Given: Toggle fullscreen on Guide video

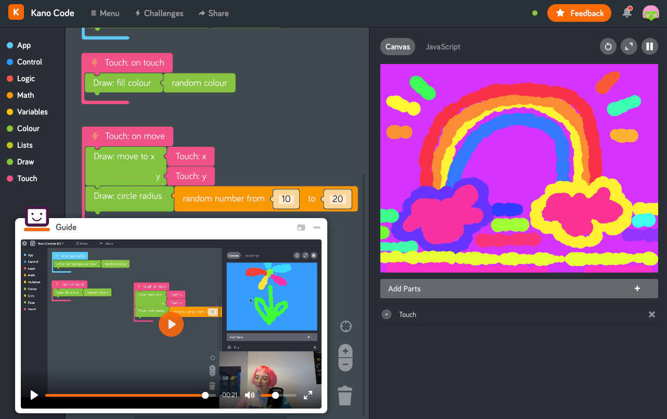Looking at the screenshot, I should tap(308, 395).
